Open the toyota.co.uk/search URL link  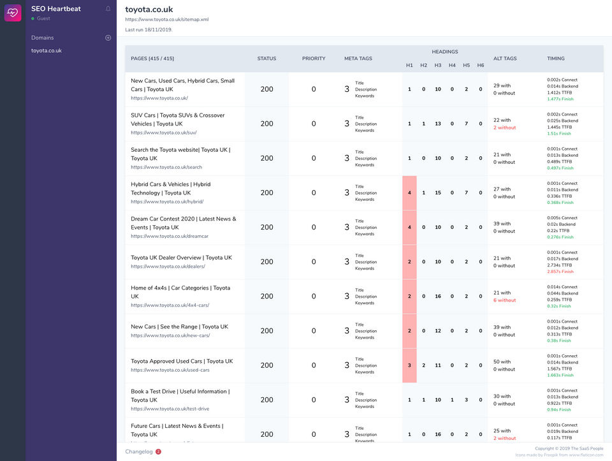coord(166,167)
